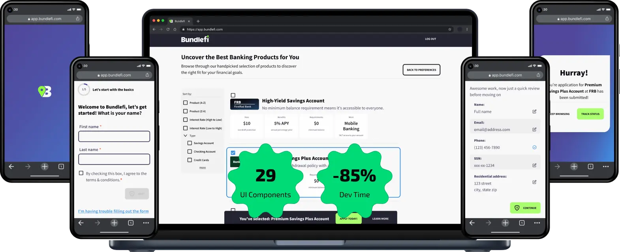Tap TRACK STATUS on the Hurray phone

590,114
